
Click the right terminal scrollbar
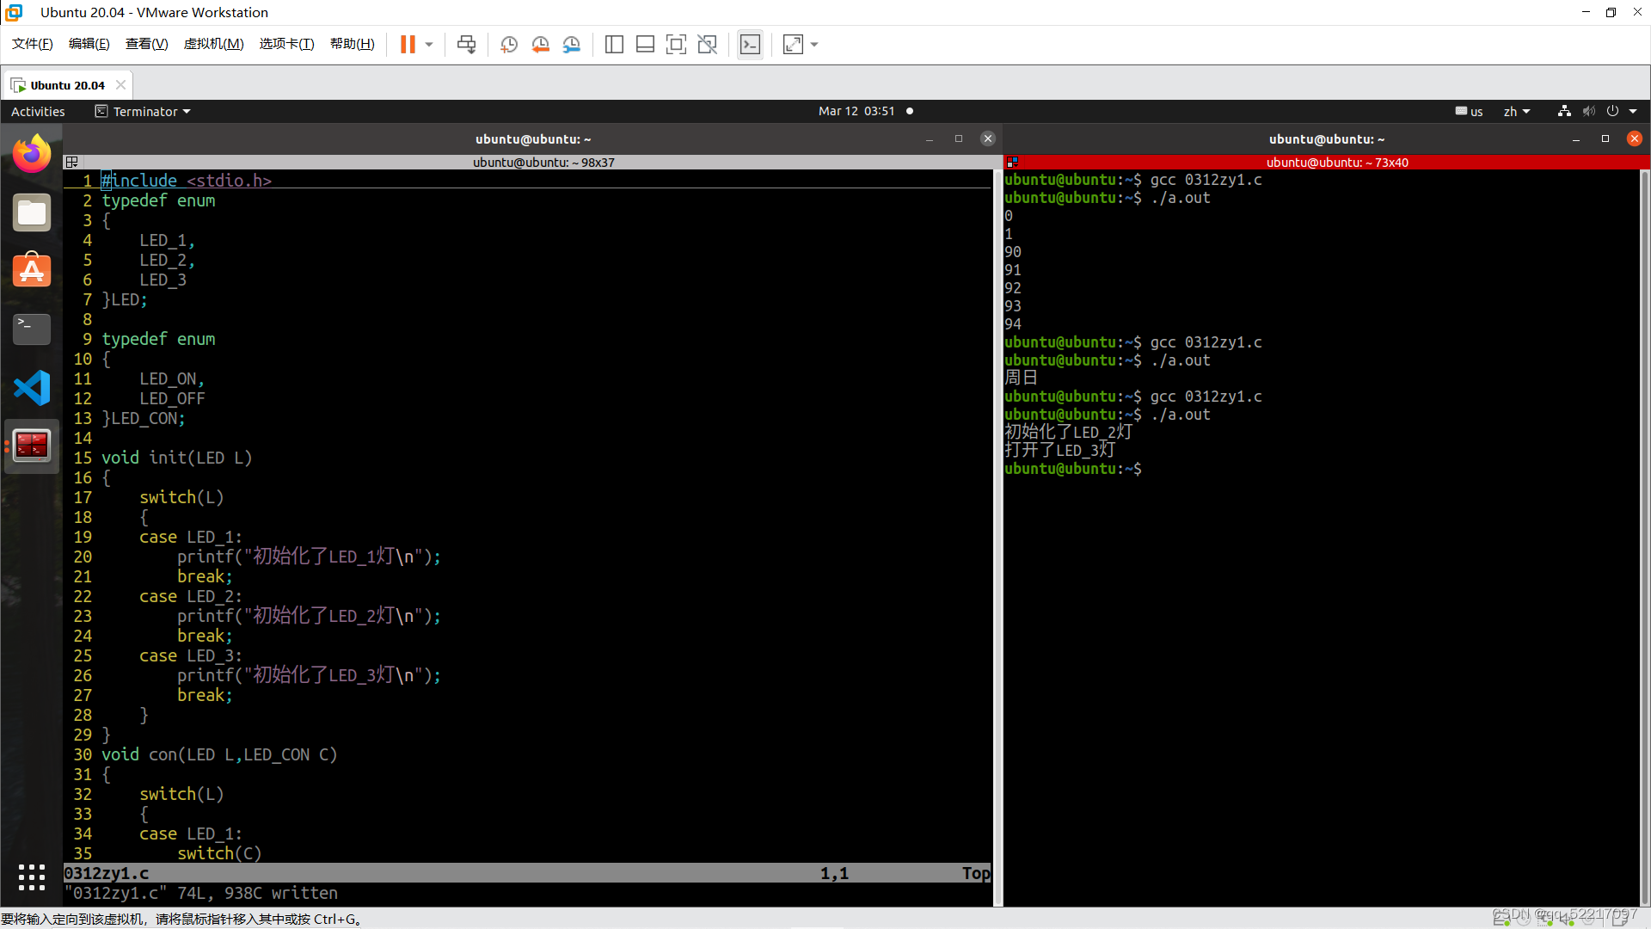pos(1644,533)
